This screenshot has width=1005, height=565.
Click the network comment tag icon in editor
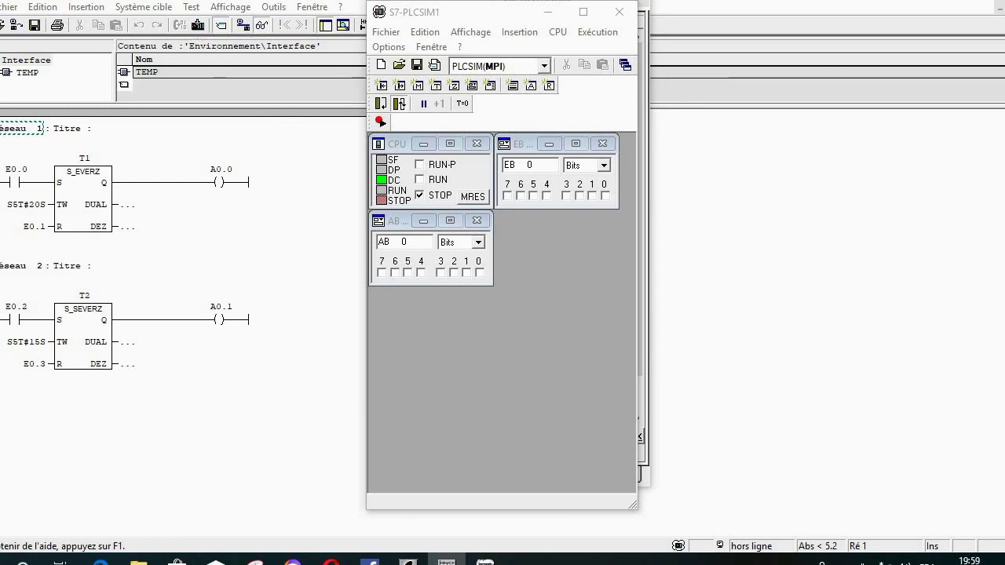[x=221, y=25]
